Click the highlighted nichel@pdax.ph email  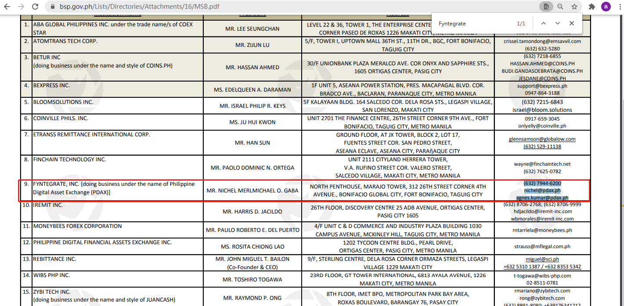542,191
